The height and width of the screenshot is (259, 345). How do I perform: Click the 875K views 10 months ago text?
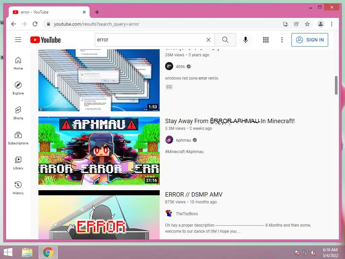point(191,202)
